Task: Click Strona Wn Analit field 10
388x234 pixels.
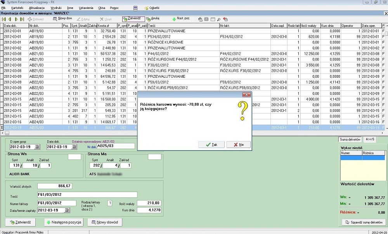Action: click(x=30, y=165)
